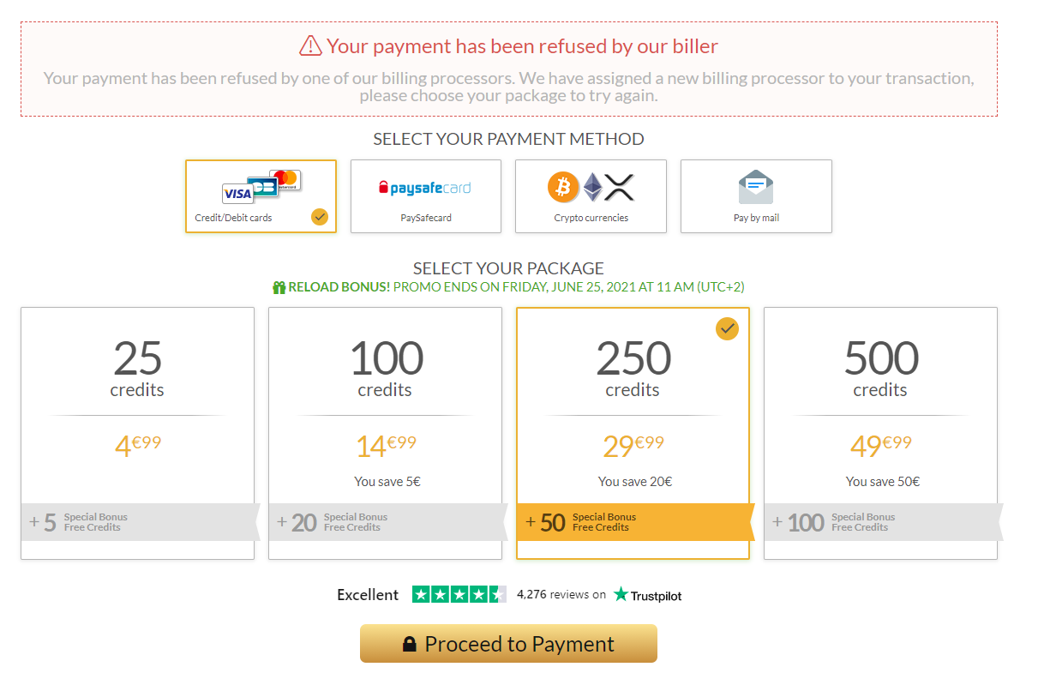1038x679 pixels.
Task: Select Credit/Debit cards payment method
Action: 261,196
